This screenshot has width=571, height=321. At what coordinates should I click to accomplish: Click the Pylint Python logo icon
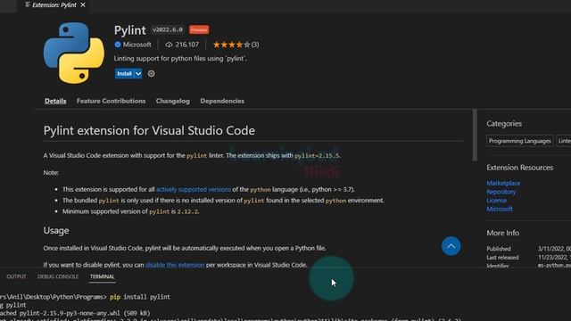pos(74,53)
